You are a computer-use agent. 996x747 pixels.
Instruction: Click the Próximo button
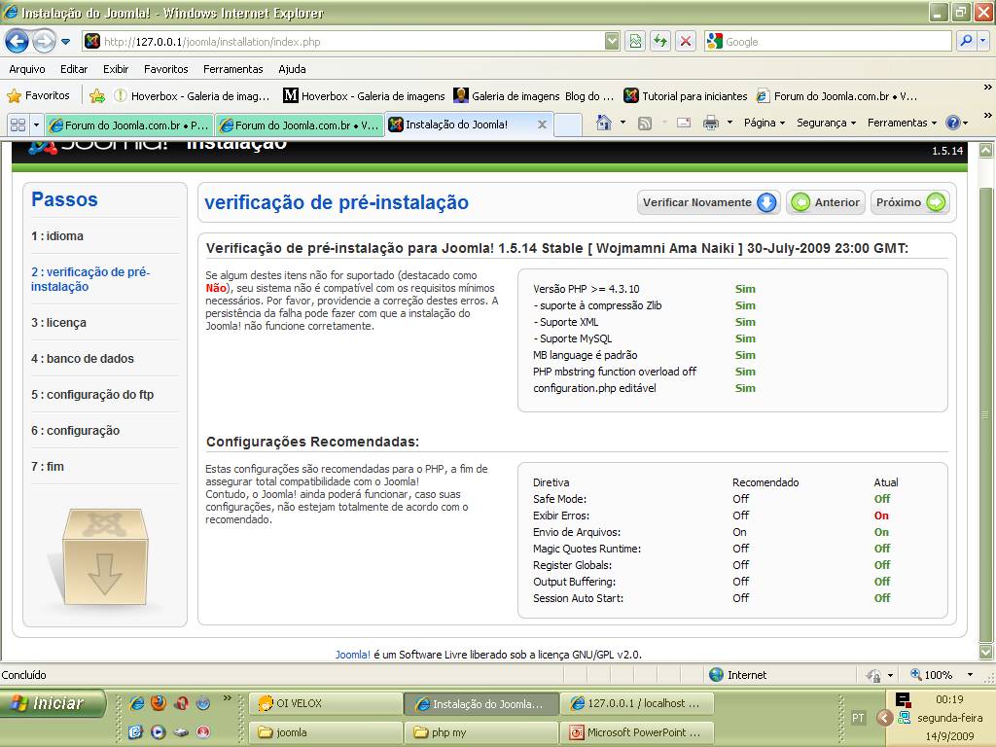click(909, 202)
